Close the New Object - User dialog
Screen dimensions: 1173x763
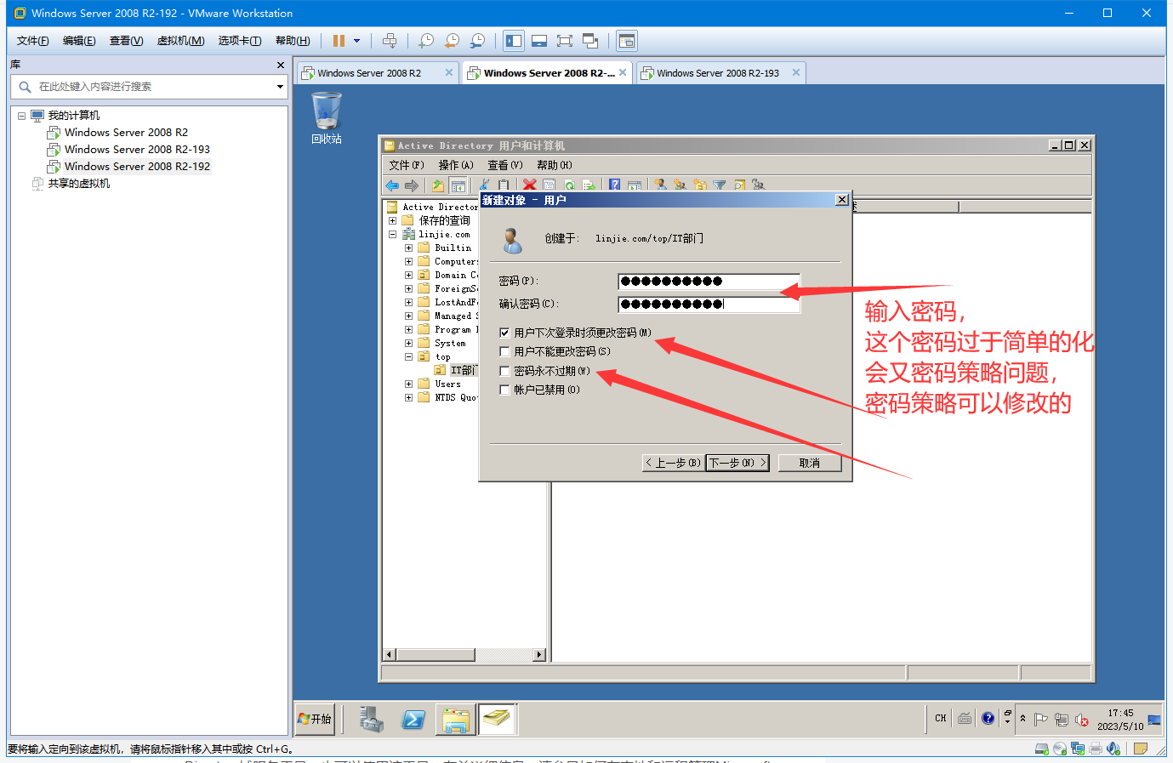[x=841, y=200]
